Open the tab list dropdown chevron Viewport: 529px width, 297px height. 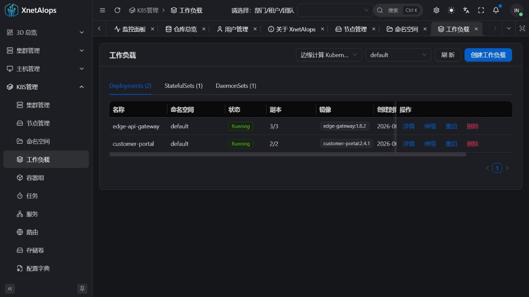tap(509, 28)
